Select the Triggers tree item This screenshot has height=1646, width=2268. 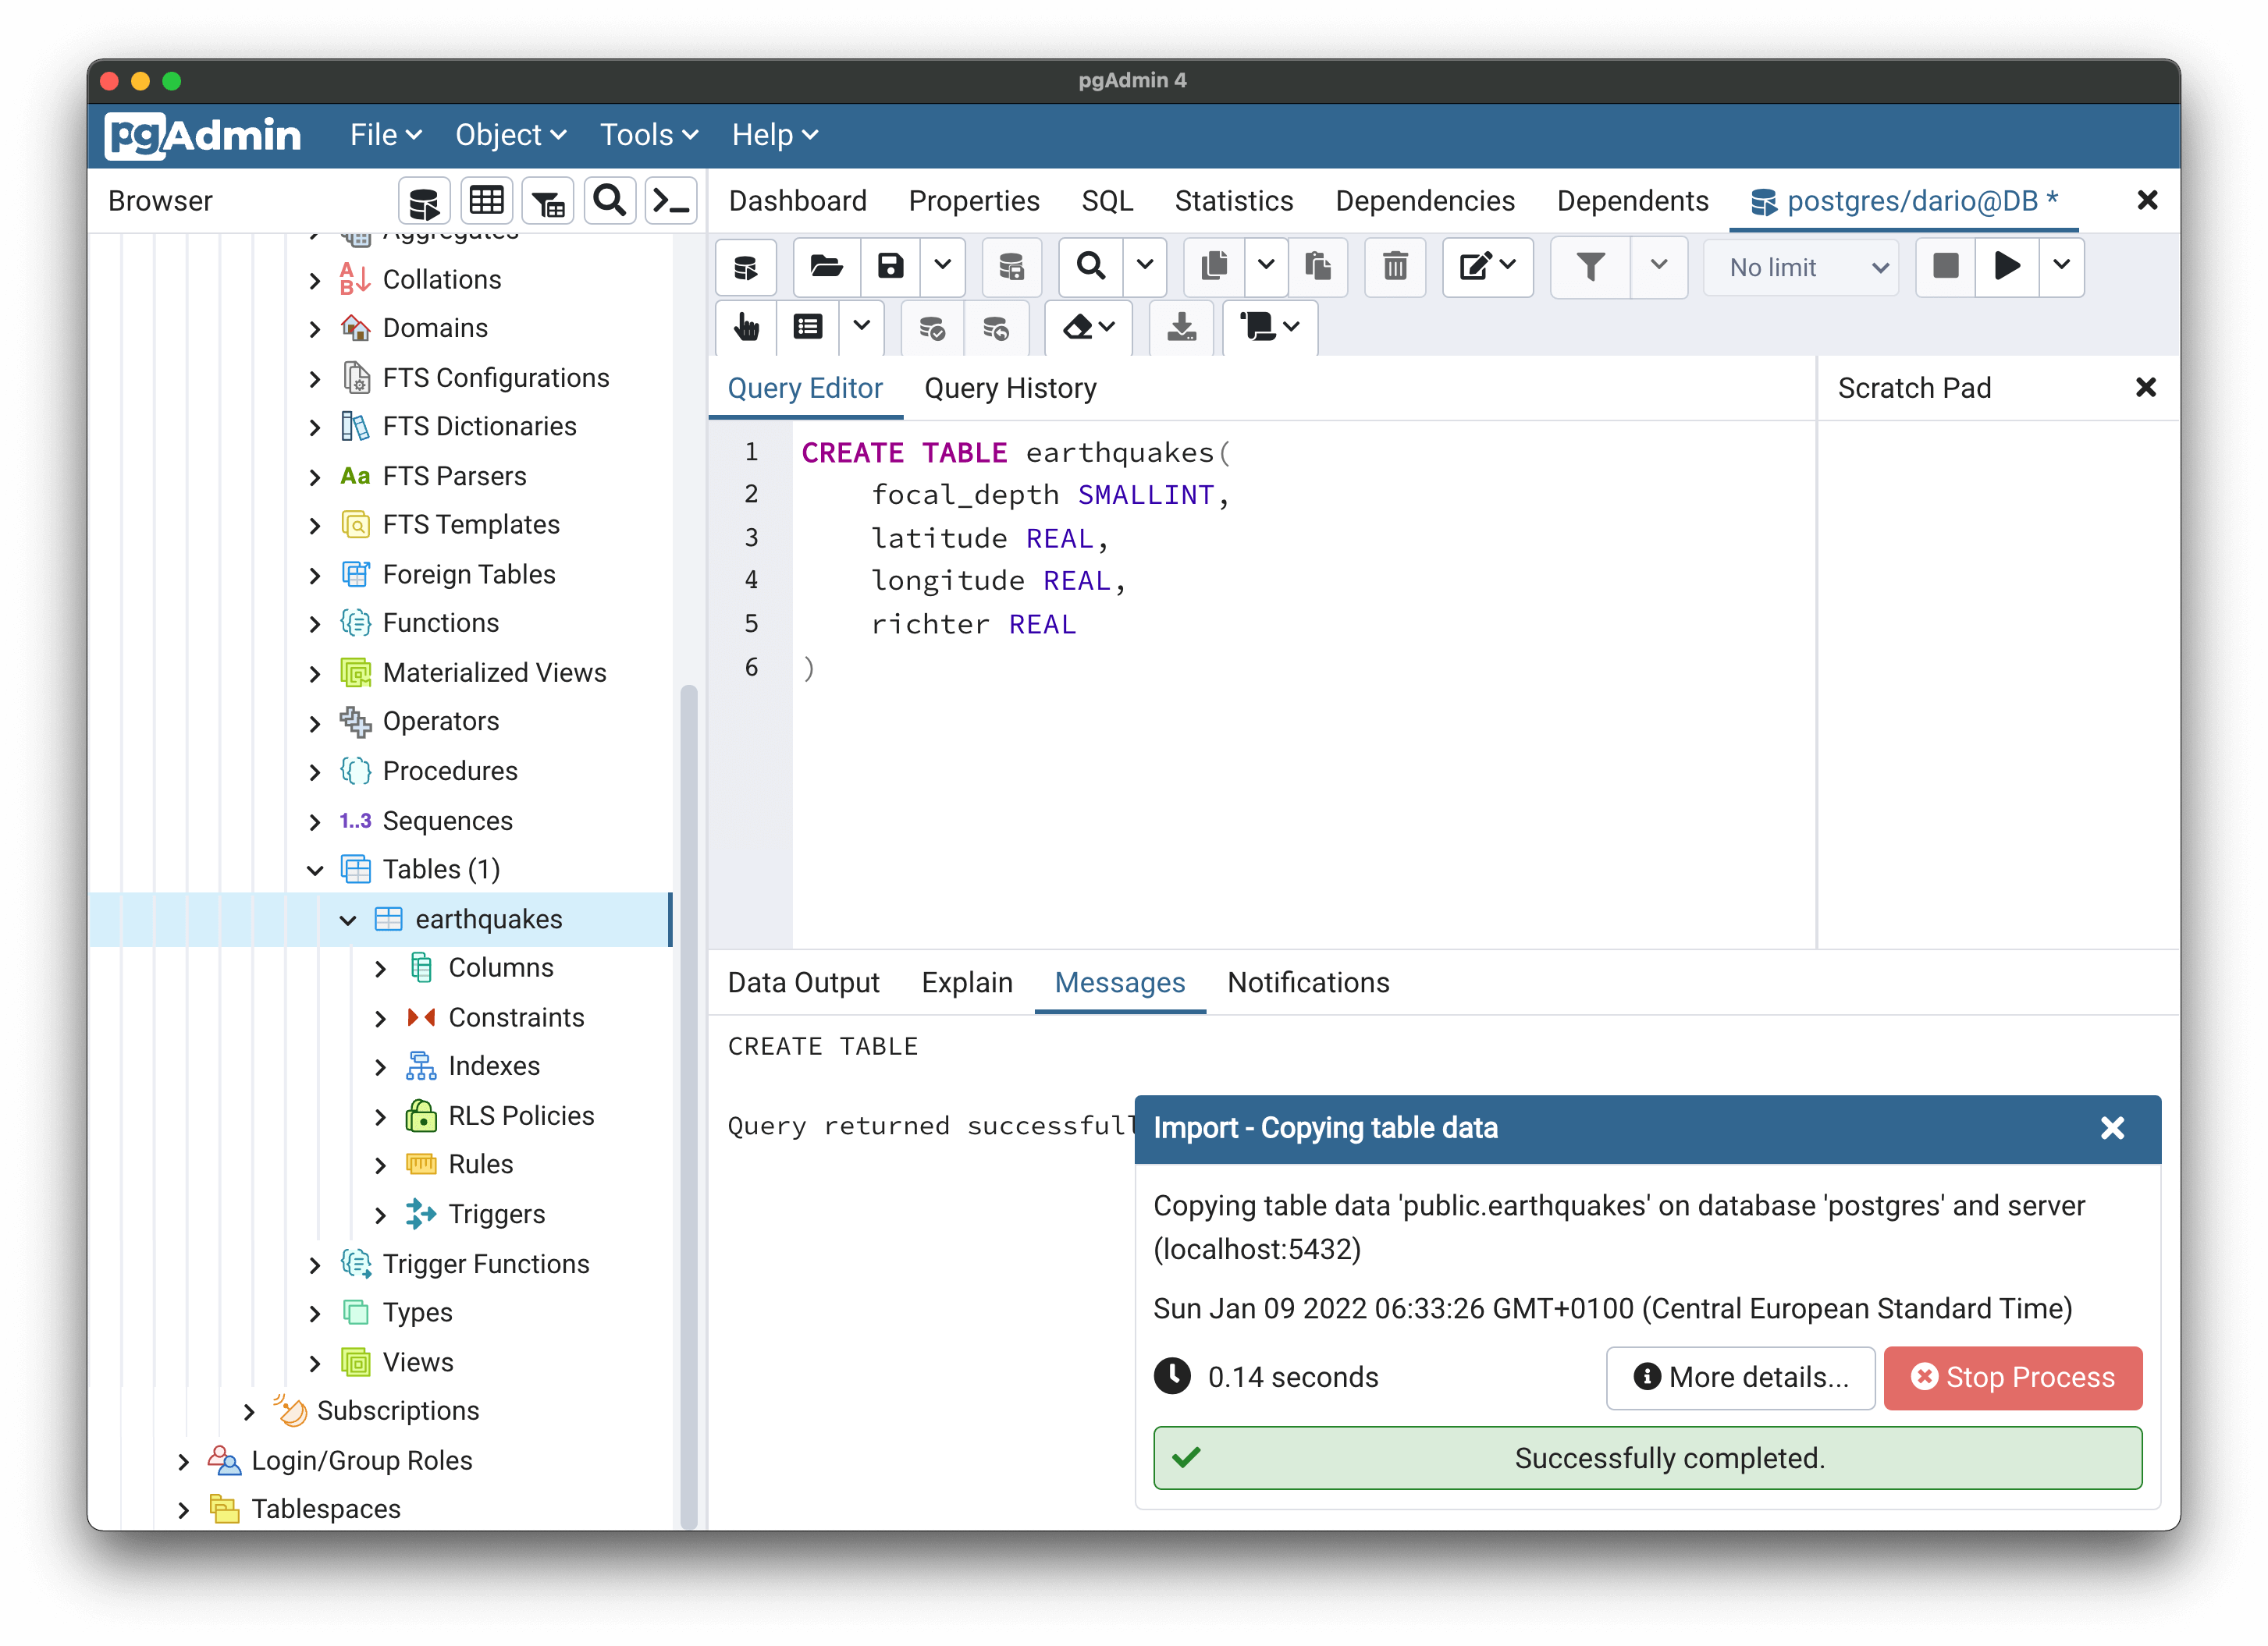point(496,1215)
